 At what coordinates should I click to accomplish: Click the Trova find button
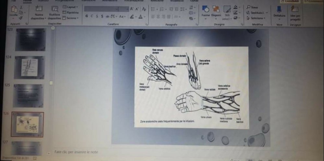coord(252,7)
